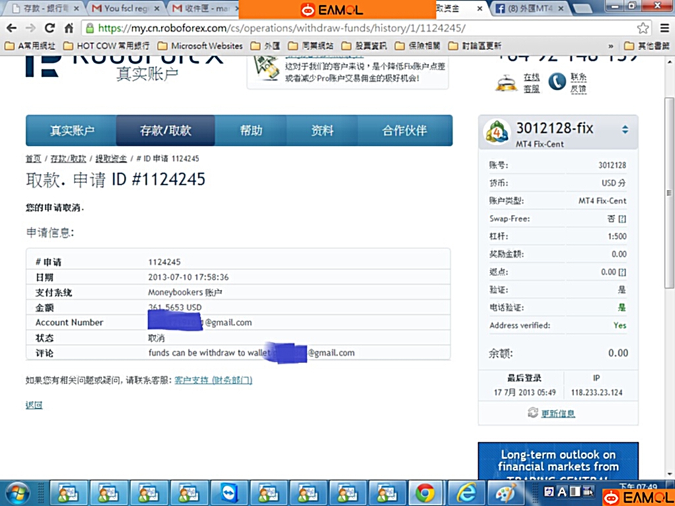
Task: Click the blue phone callback icon
Action: tap(557, 81)
